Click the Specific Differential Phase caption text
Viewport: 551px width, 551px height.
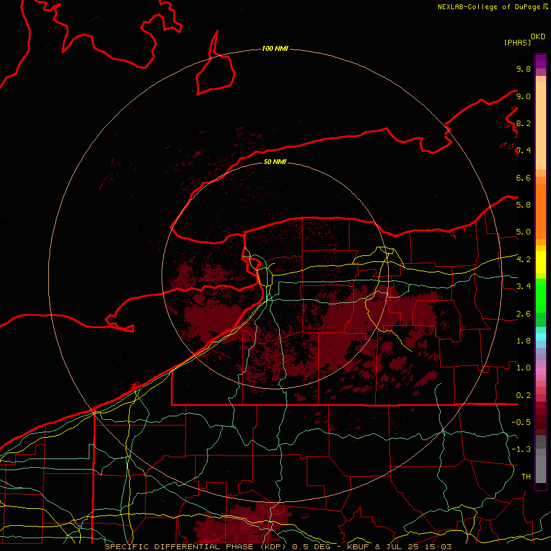[x=279, y=547]
